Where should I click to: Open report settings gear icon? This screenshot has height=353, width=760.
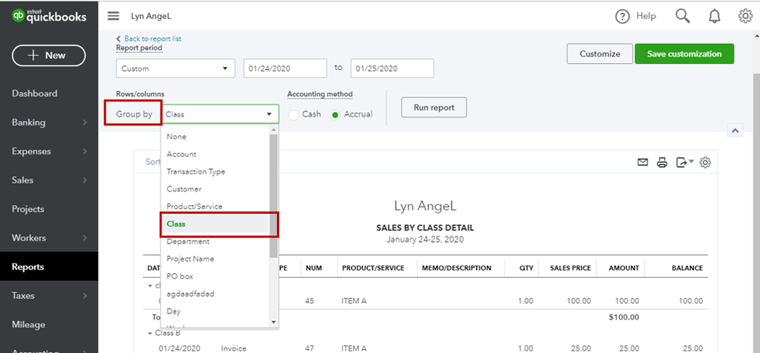705,163
